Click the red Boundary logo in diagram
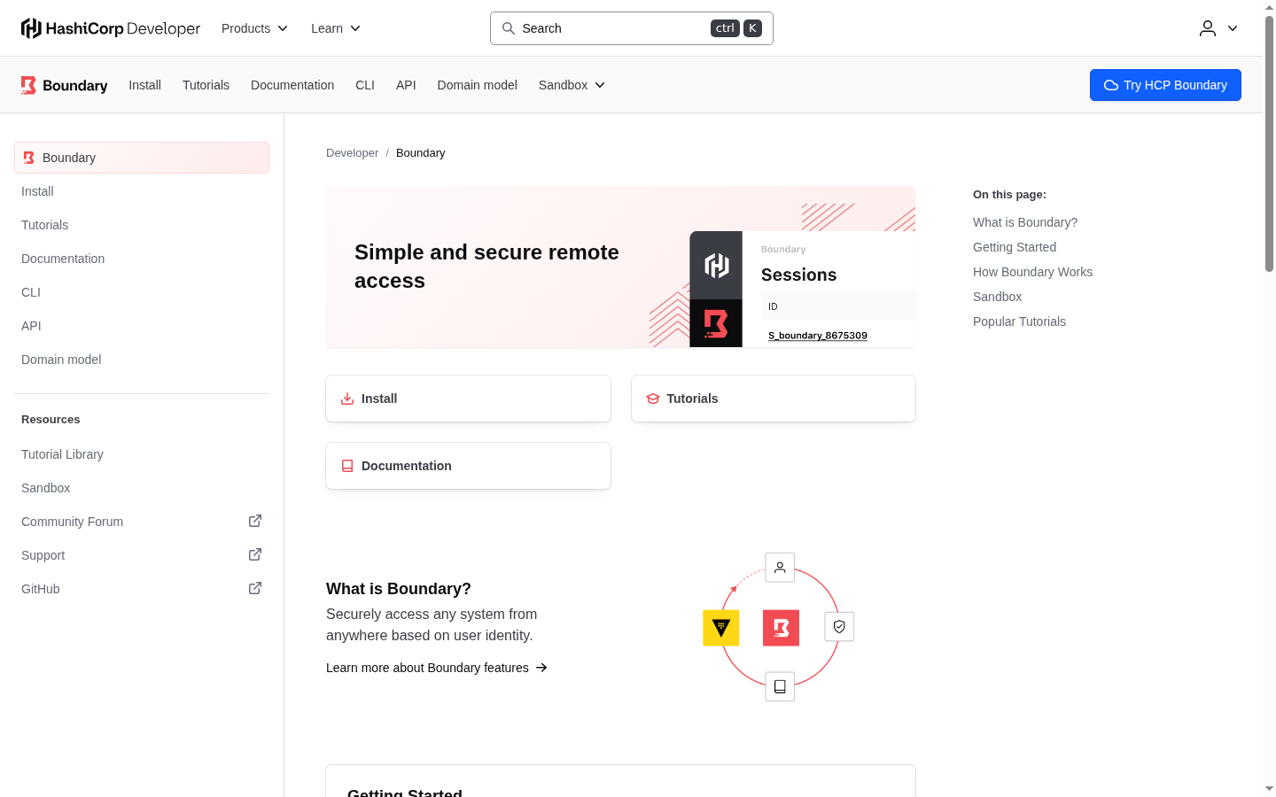The image size is (1276, 797). 782,628
